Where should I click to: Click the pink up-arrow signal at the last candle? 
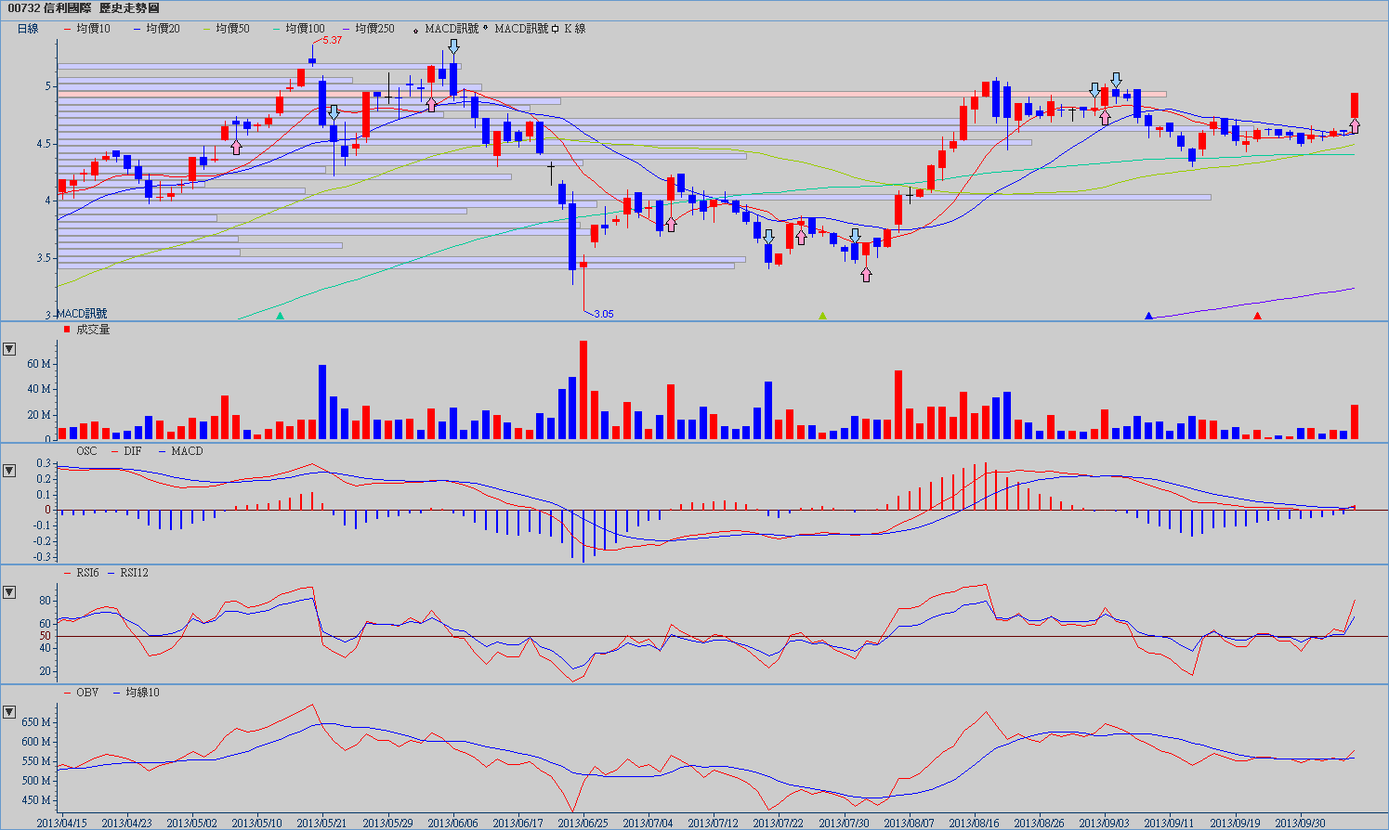1355,126
